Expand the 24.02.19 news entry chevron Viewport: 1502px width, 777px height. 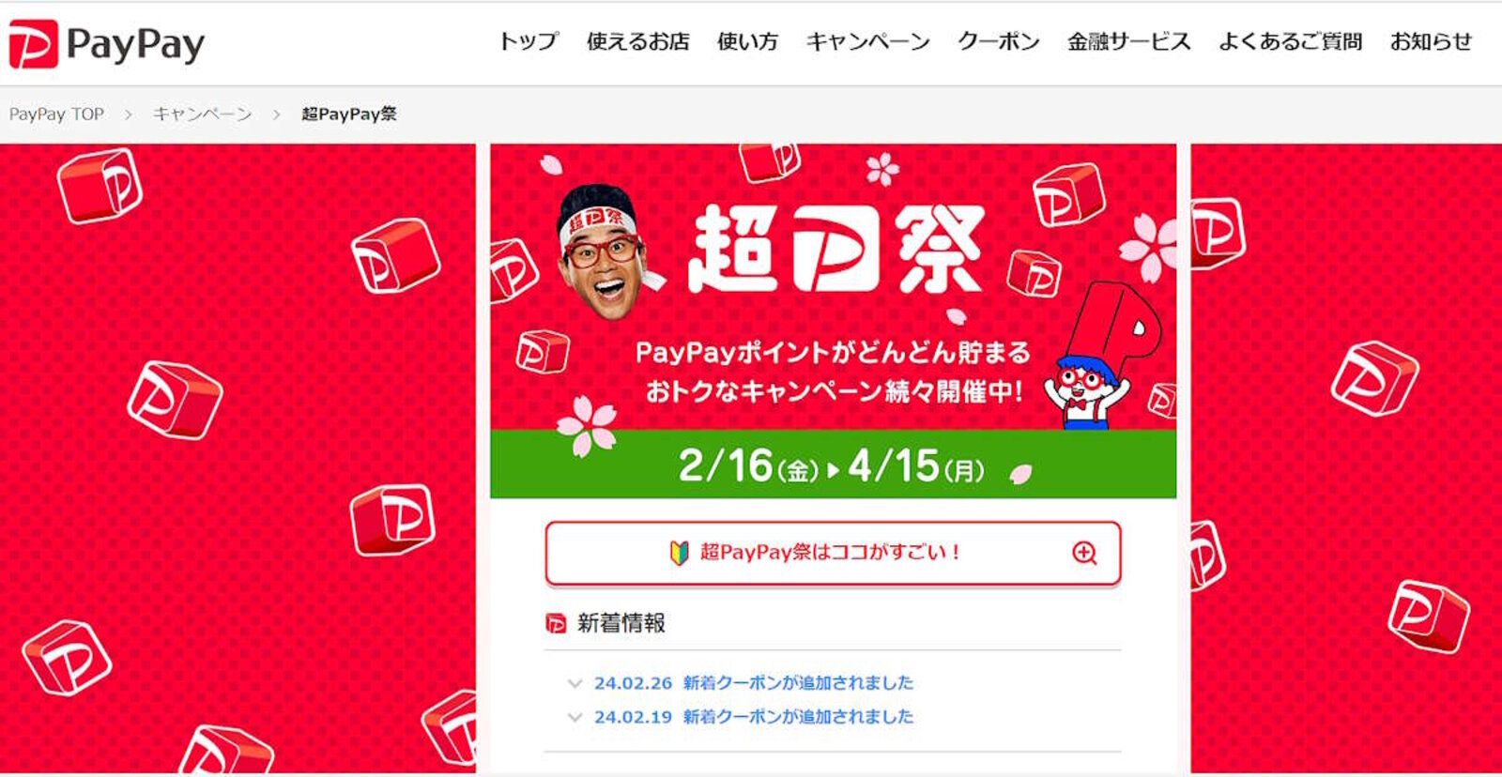(575, 717)
